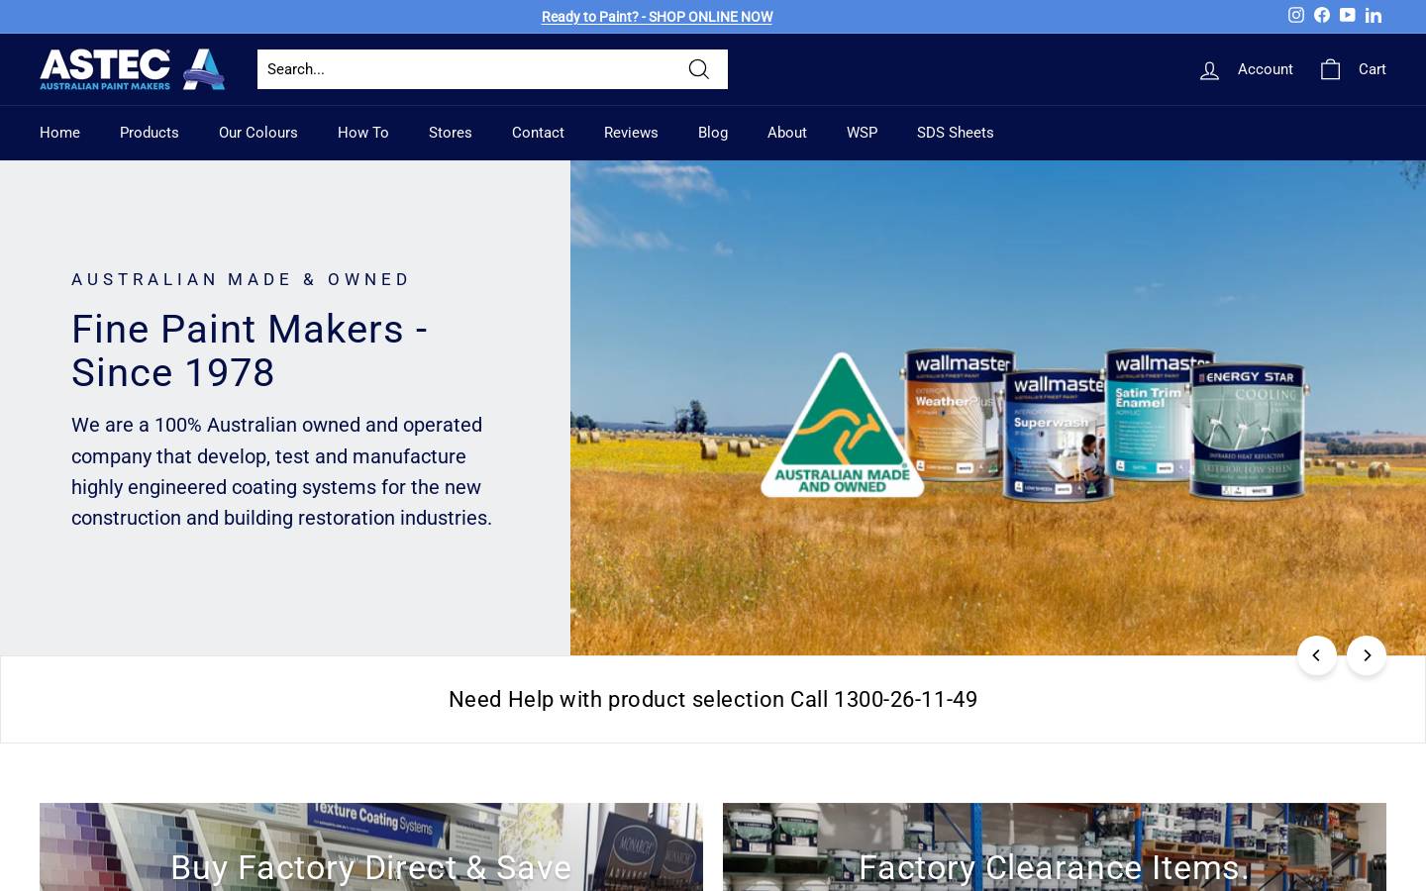Open the Stores menu item
Screen dimensions: 1426x891
451,133
